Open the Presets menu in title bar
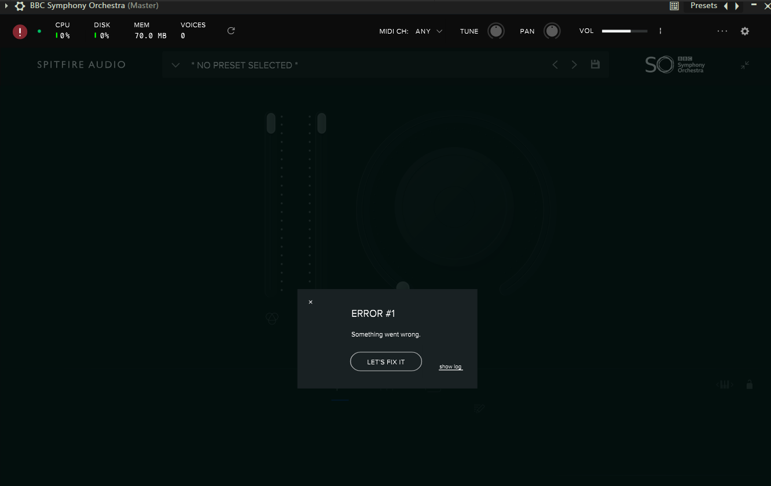Image resolution: width=771 pixels, height=486 pixels. [x=704, y=6]
